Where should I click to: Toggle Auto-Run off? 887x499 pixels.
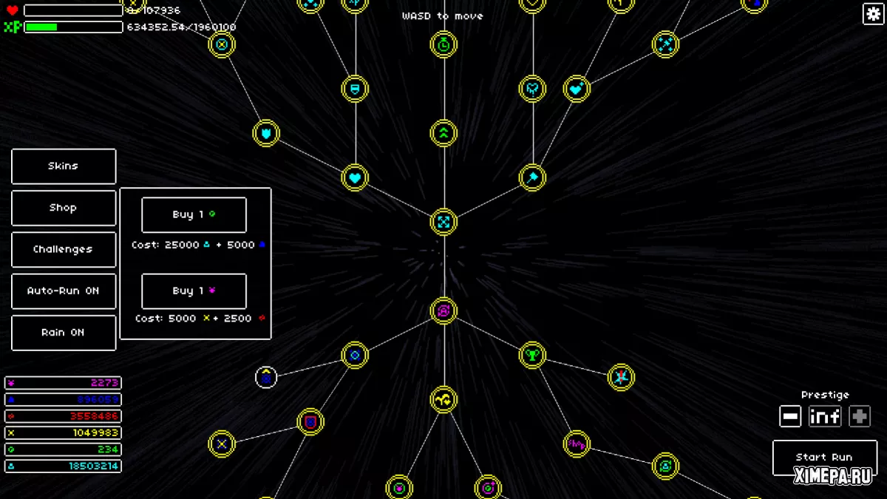(64, 291)
